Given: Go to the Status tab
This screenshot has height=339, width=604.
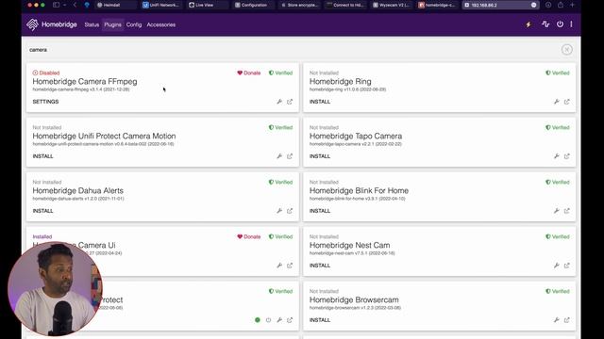Looking at the screenshot, I should pos(92,24).
